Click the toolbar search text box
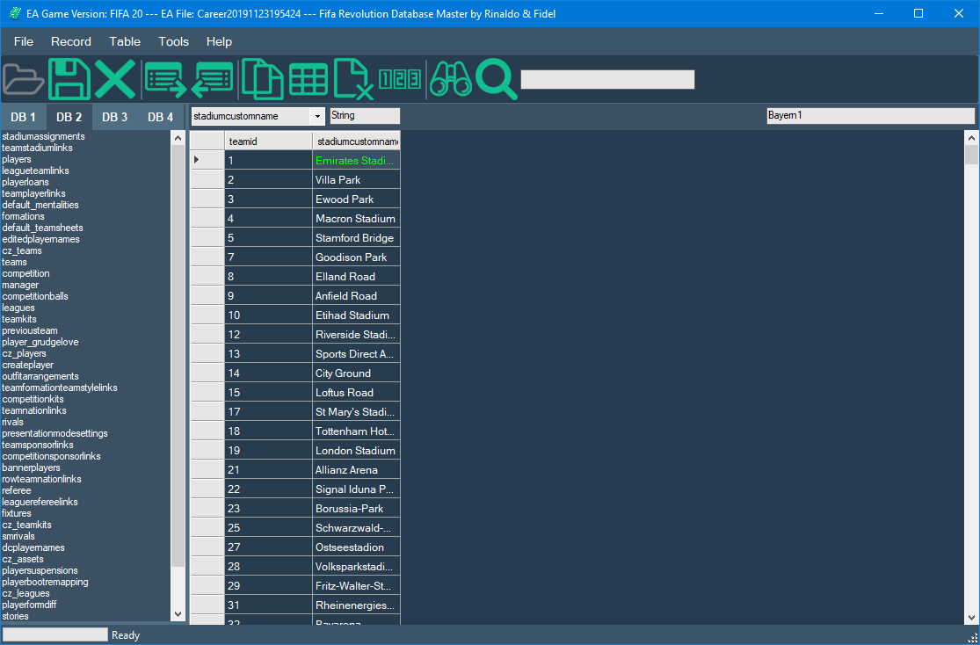This screenshot has height=645, width=980. [x=607, y=79]
